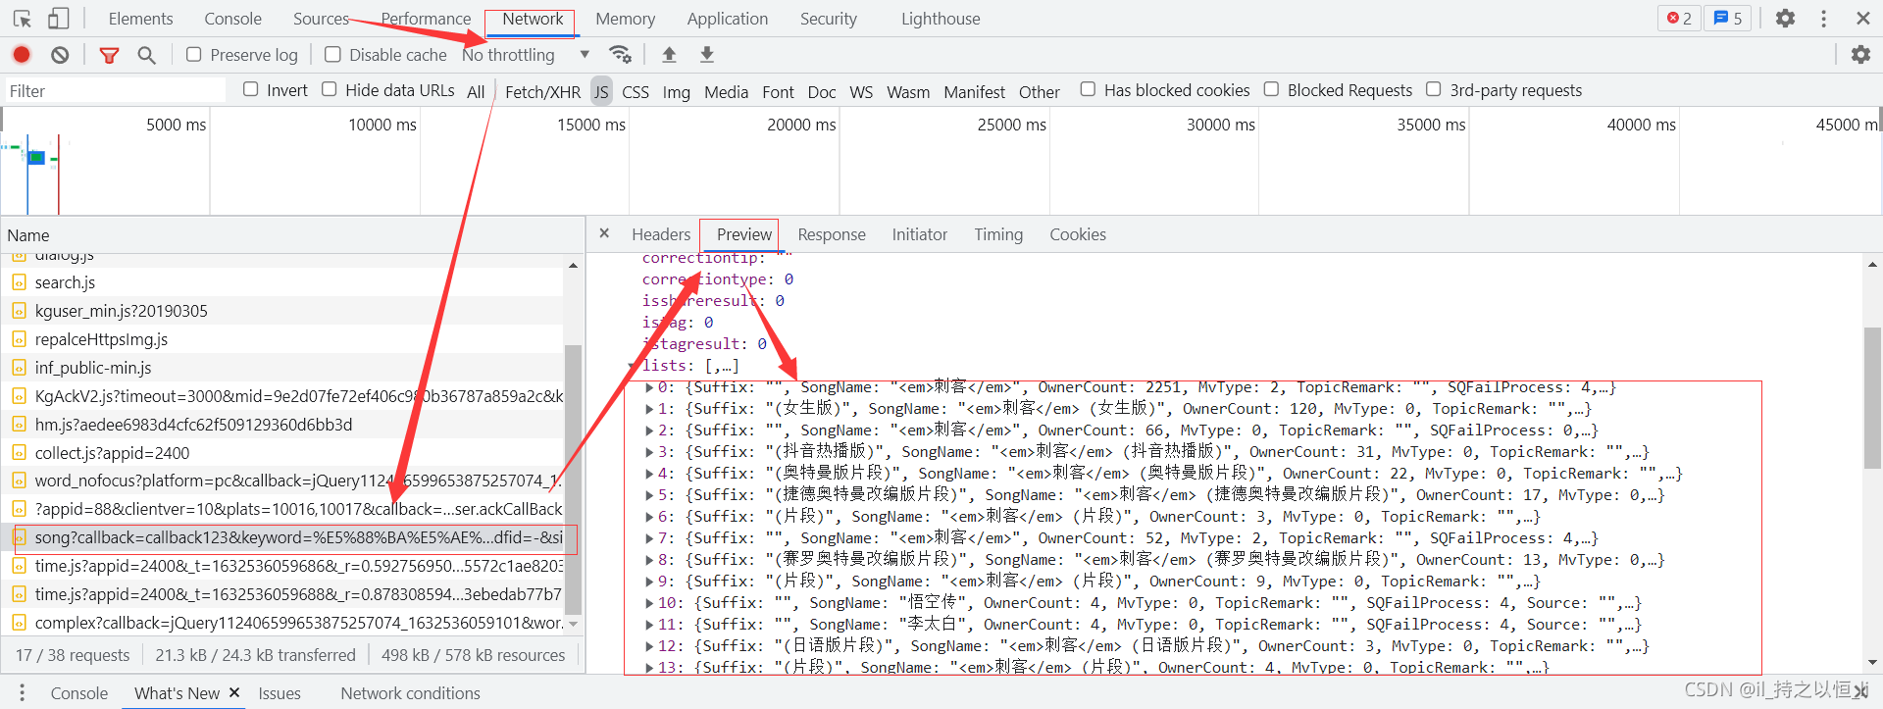Screen dimensions: 1883x709
Task: Open the Cookies tab
Action: [x=1078, y=234]
